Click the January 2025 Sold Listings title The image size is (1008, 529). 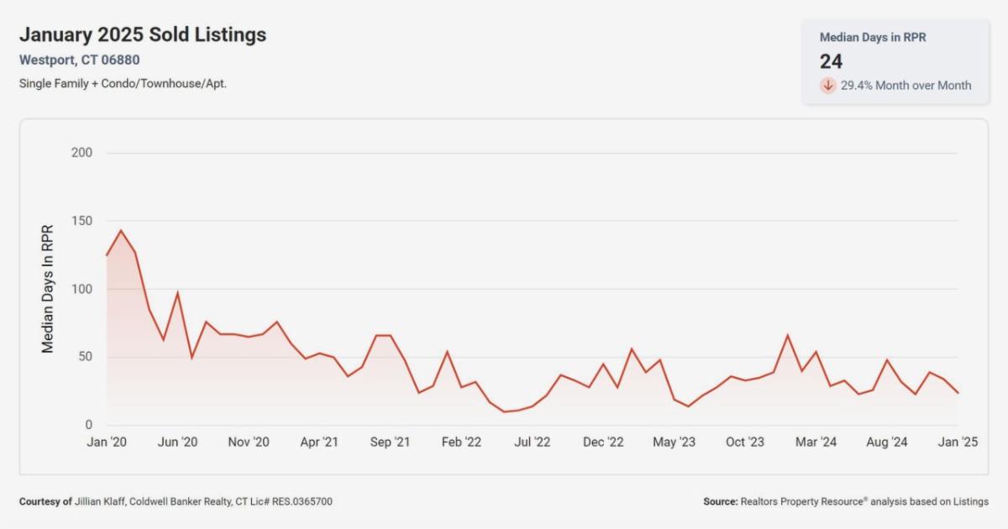[x=143, y=34]
